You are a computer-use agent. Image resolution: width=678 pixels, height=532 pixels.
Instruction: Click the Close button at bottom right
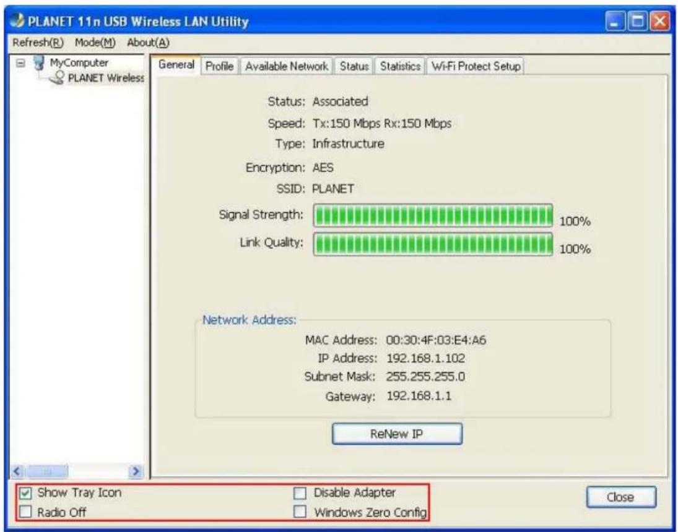click(621, 497)
